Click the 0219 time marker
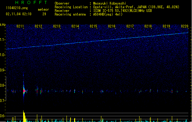Viewport: 192px width, 122px height. pyautogui.click(x=166, y=26)
